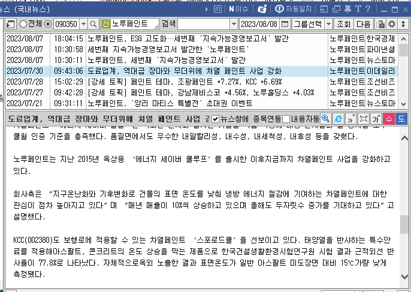Click the article pane scrollbar thumb
The height and width of the screenshot is (292, 411).
404,225
